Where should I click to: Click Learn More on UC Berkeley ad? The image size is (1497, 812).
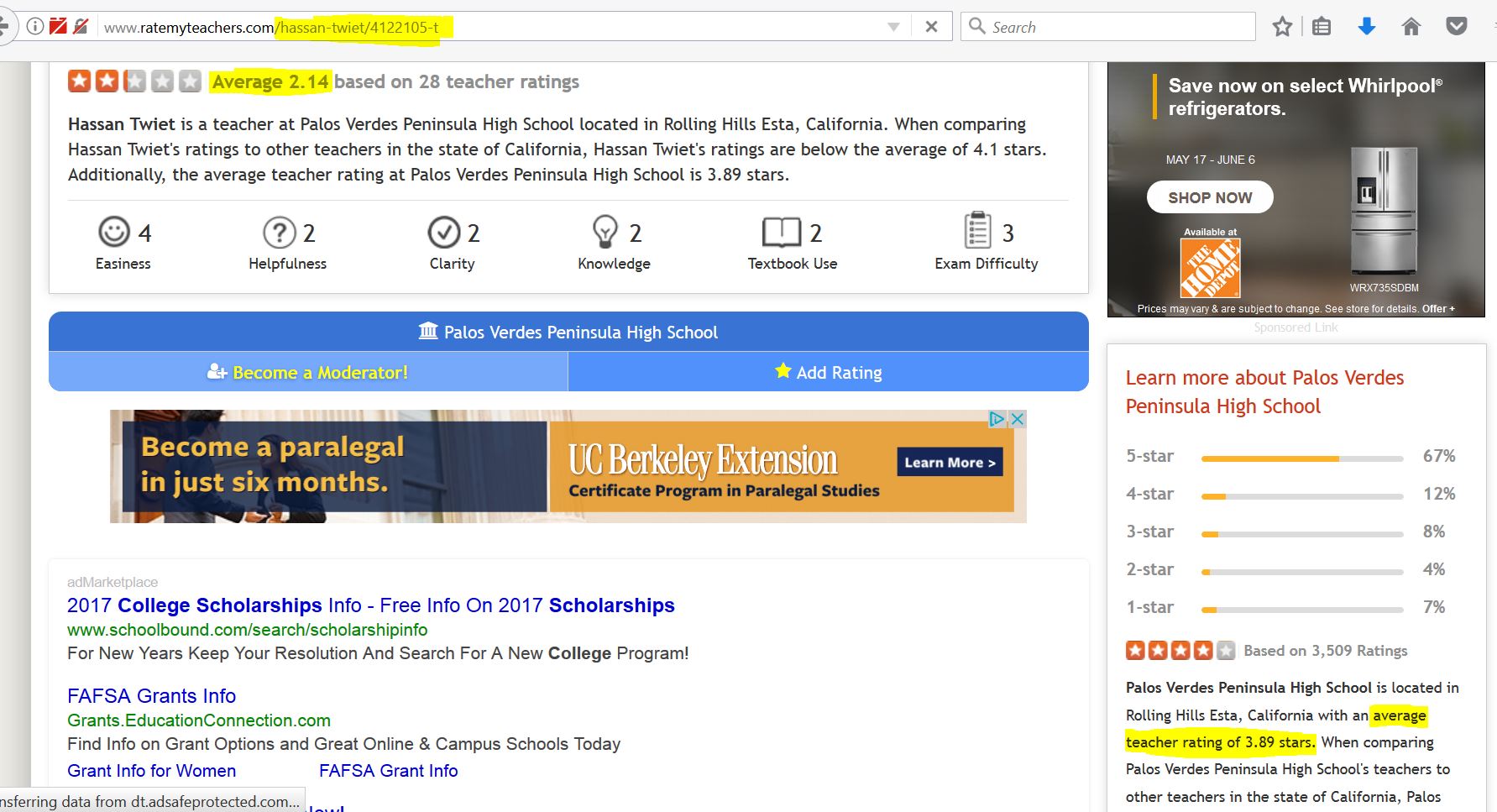pos(950,463)
